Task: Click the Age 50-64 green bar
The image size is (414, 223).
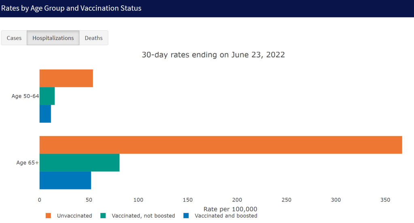Action: 47,96
